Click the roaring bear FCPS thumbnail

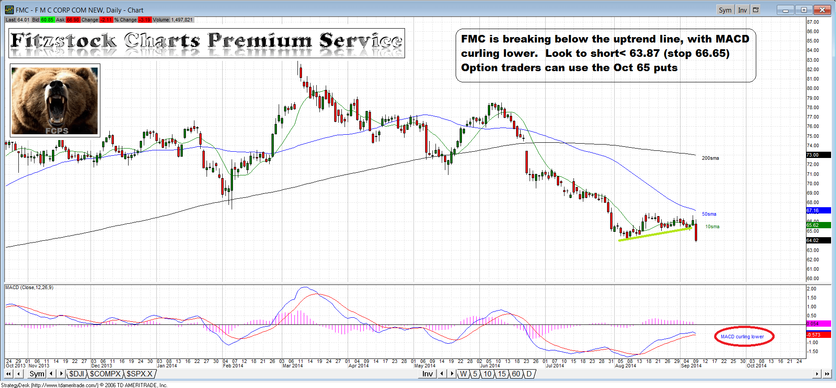point(55,100)
